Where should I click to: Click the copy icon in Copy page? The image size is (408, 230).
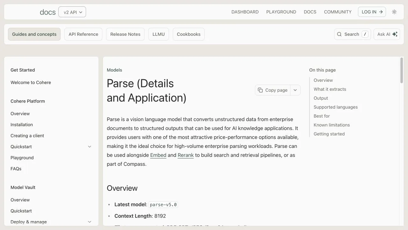(260, 90)
